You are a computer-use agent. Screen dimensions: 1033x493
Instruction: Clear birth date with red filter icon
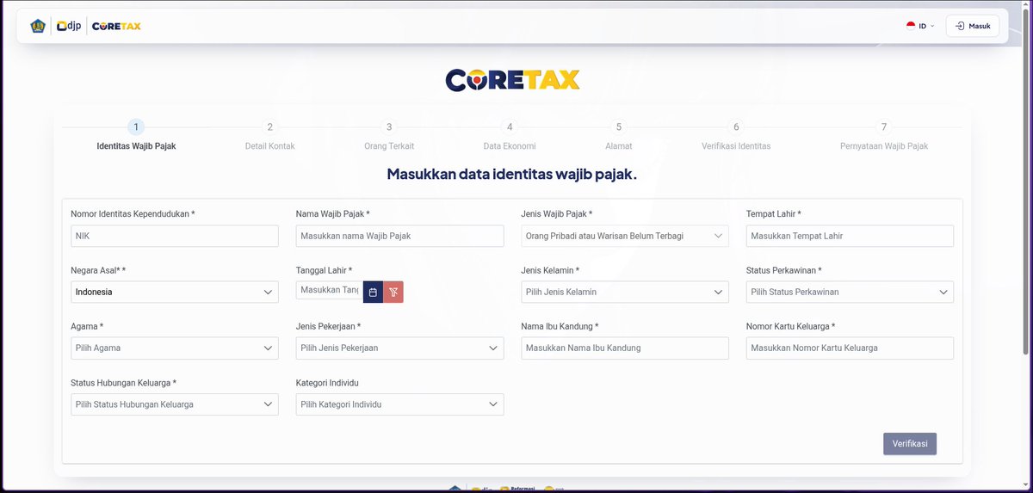pos(393,292)
